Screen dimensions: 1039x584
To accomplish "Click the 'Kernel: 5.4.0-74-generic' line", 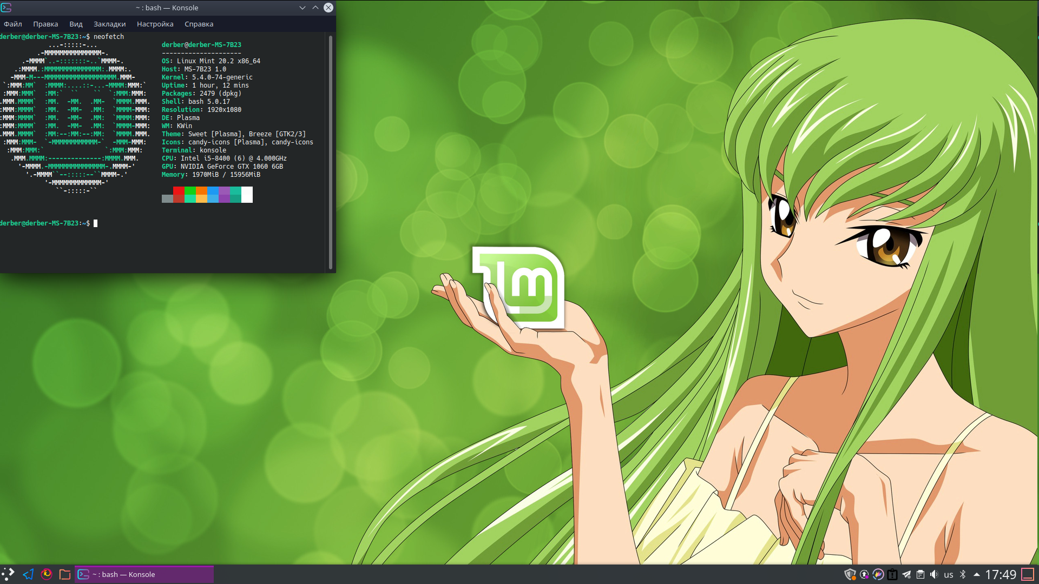I will 207,77.
